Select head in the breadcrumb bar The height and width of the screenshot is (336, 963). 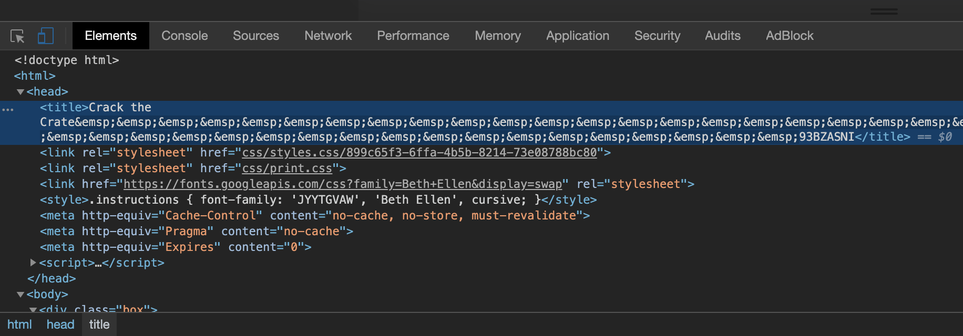pyautogui.click(x=60, y=324)
